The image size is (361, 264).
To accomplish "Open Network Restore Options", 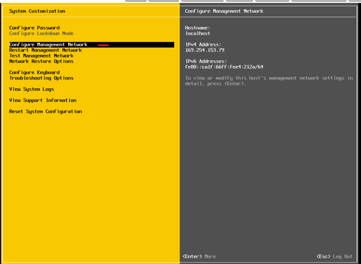I will (41, 61).
